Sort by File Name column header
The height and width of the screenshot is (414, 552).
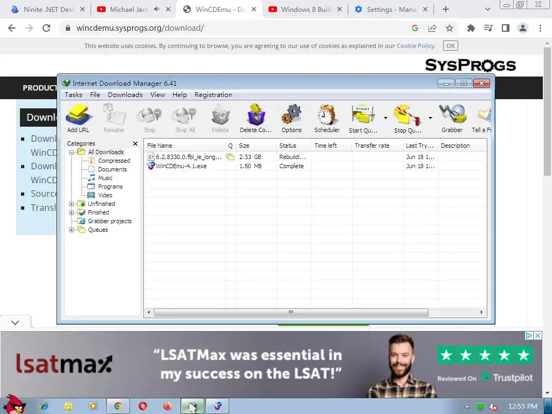tap(185, 146)
